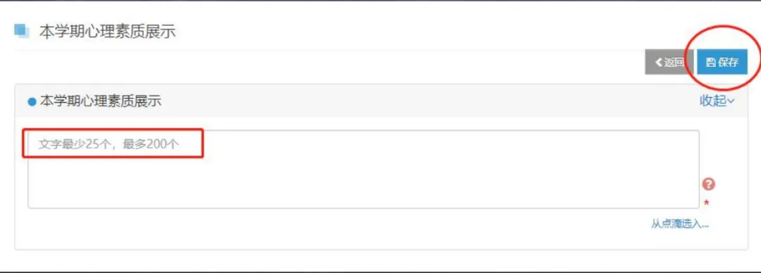Collapse the section via 收起 link

(x=717, y=101)
